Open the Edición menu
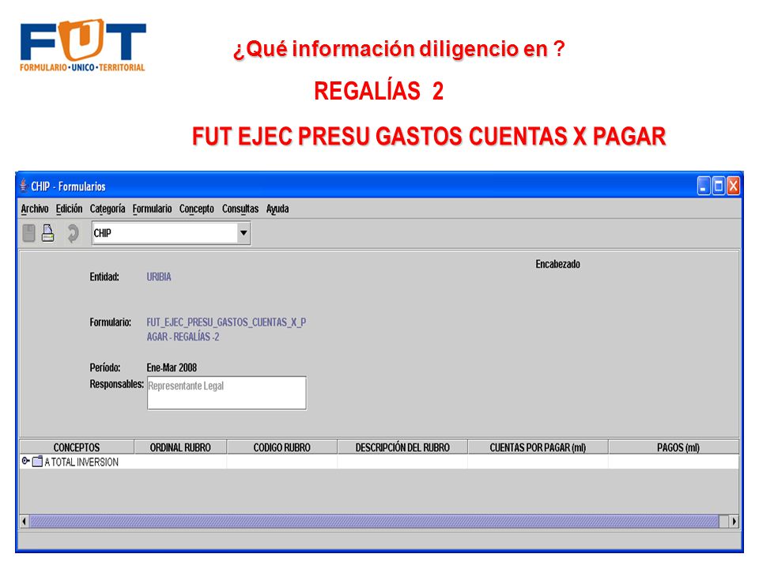Screen dimensions: 759x569 70,209
